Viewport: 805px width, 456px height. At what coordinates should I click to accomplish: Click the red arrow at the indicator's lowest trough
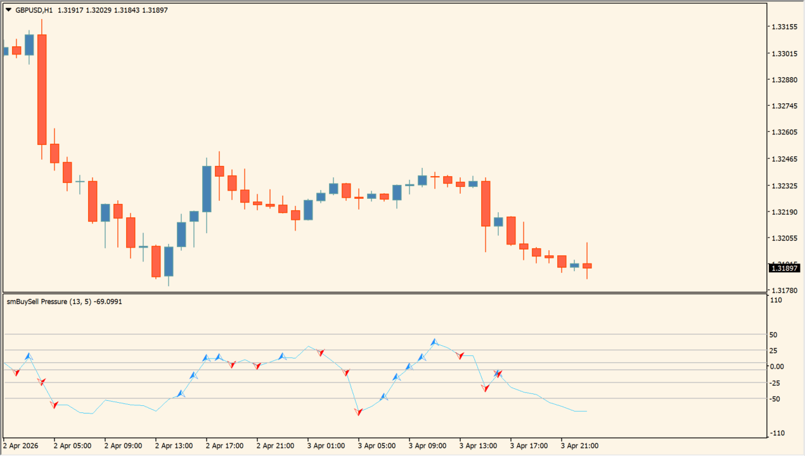point(359,412)
